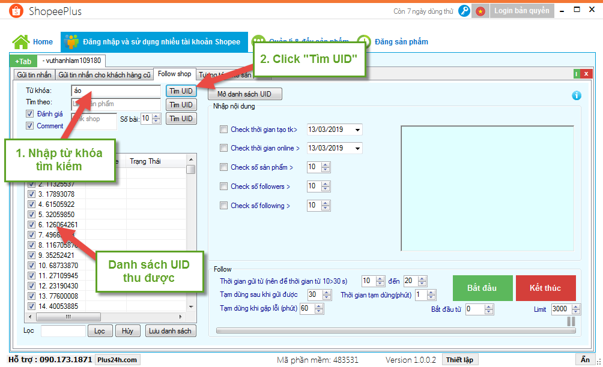The image size is (603, 367).
Task: Add a new account with +Tab
Action: [x=23, y=61]
